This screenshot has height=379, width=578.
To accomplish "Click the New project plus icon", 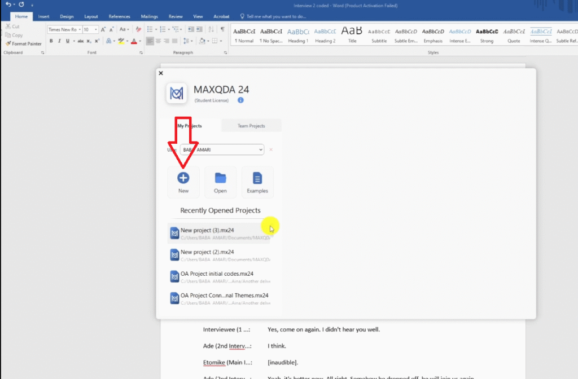I will 183,178.
